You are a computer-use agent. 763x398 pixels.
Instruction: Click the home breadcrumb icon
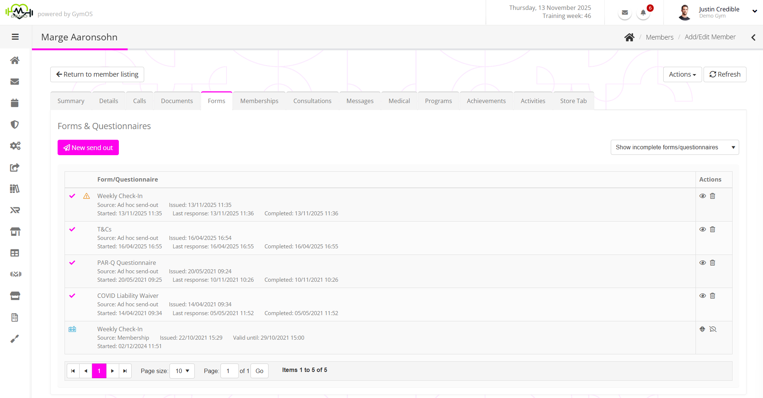[629, 37]
